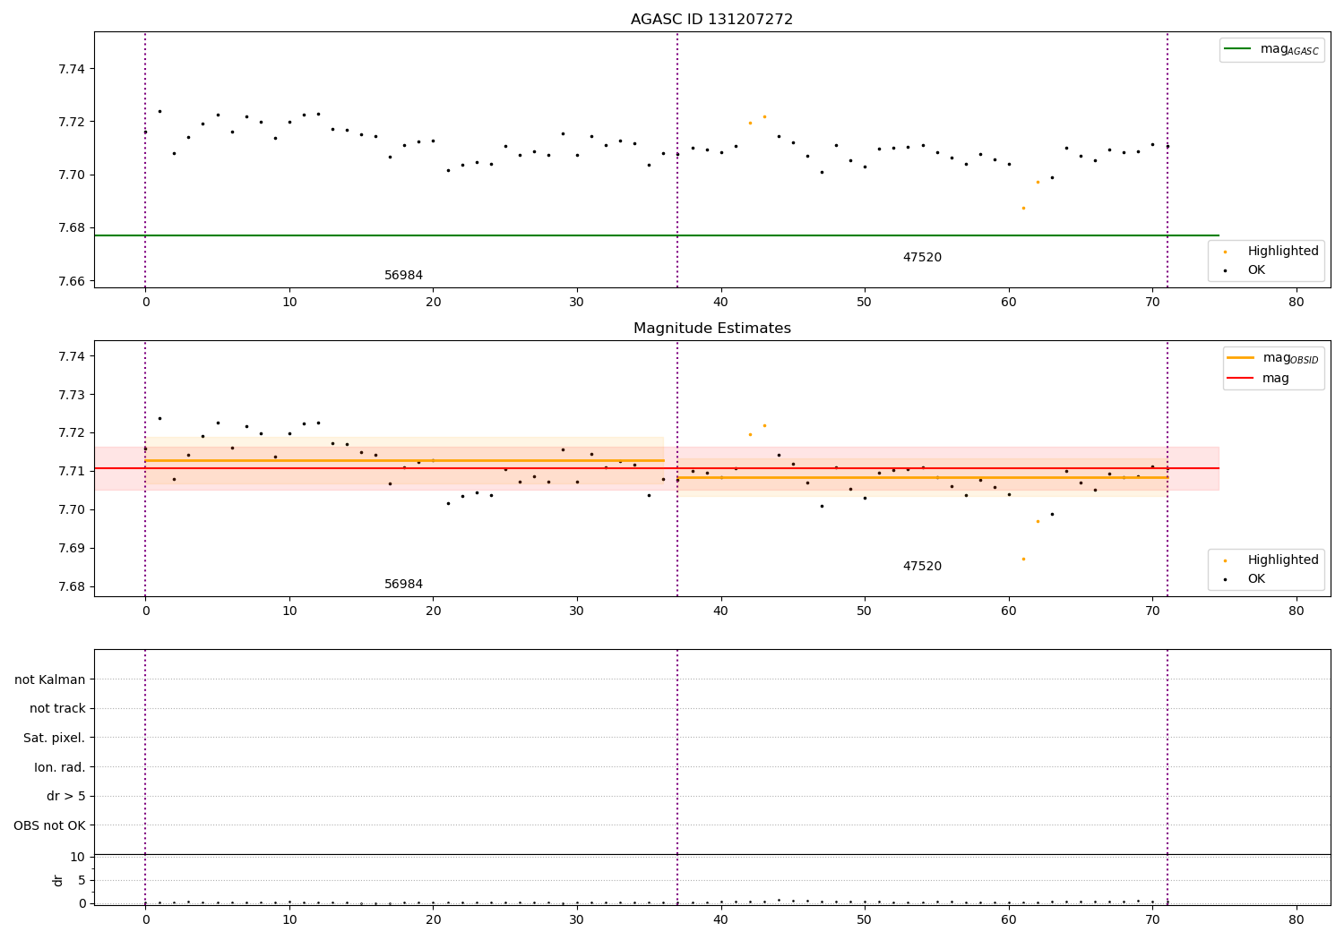Click the "not Kalman" axis label
Screen dimensions: 1344x940
(x=50, y=679)
